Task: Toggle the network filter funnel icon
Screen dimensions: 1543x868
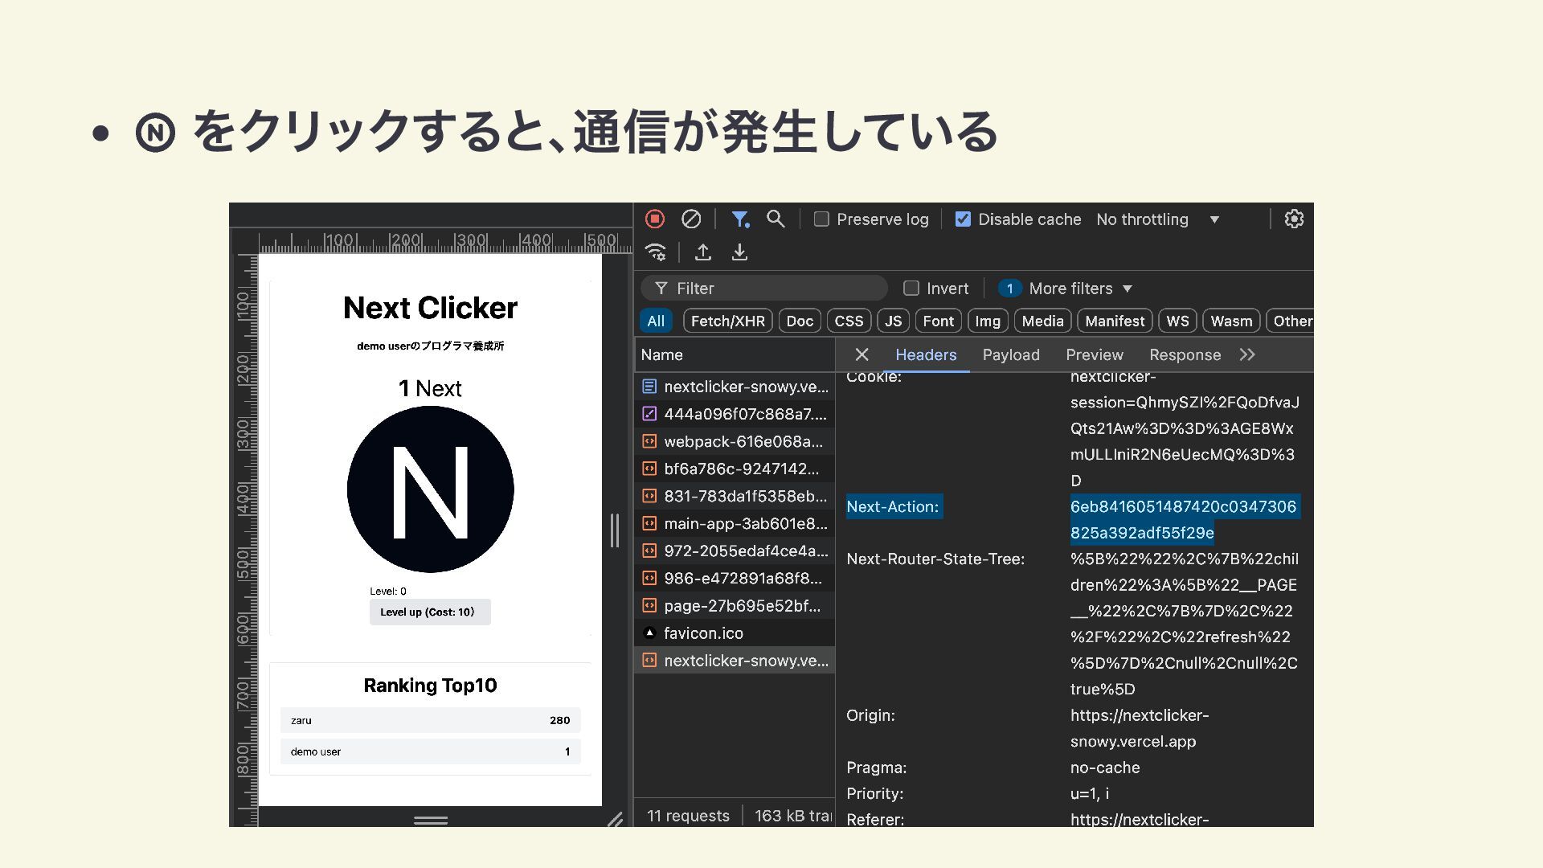Action: click(x=740, y=219)
